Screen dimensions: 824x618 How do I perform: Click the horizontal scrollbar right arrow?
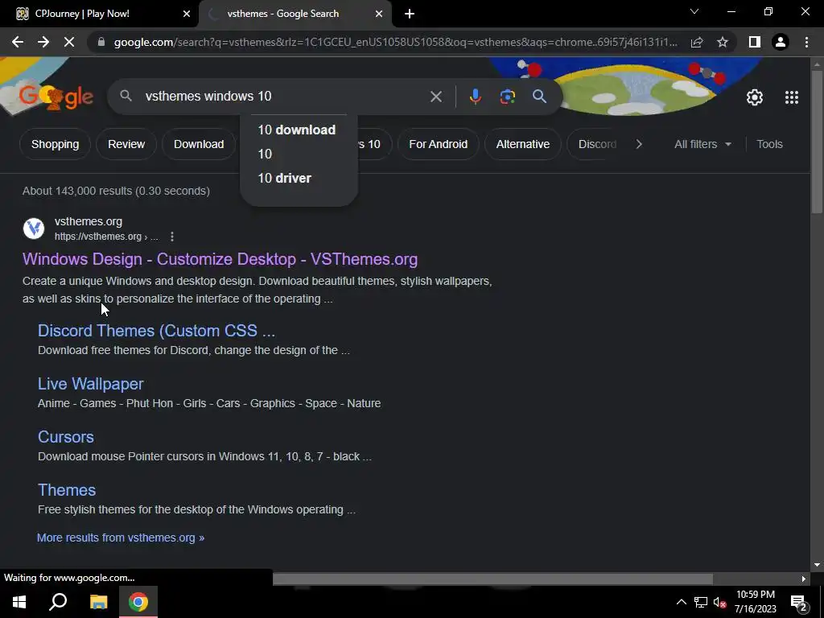[804, 579]
